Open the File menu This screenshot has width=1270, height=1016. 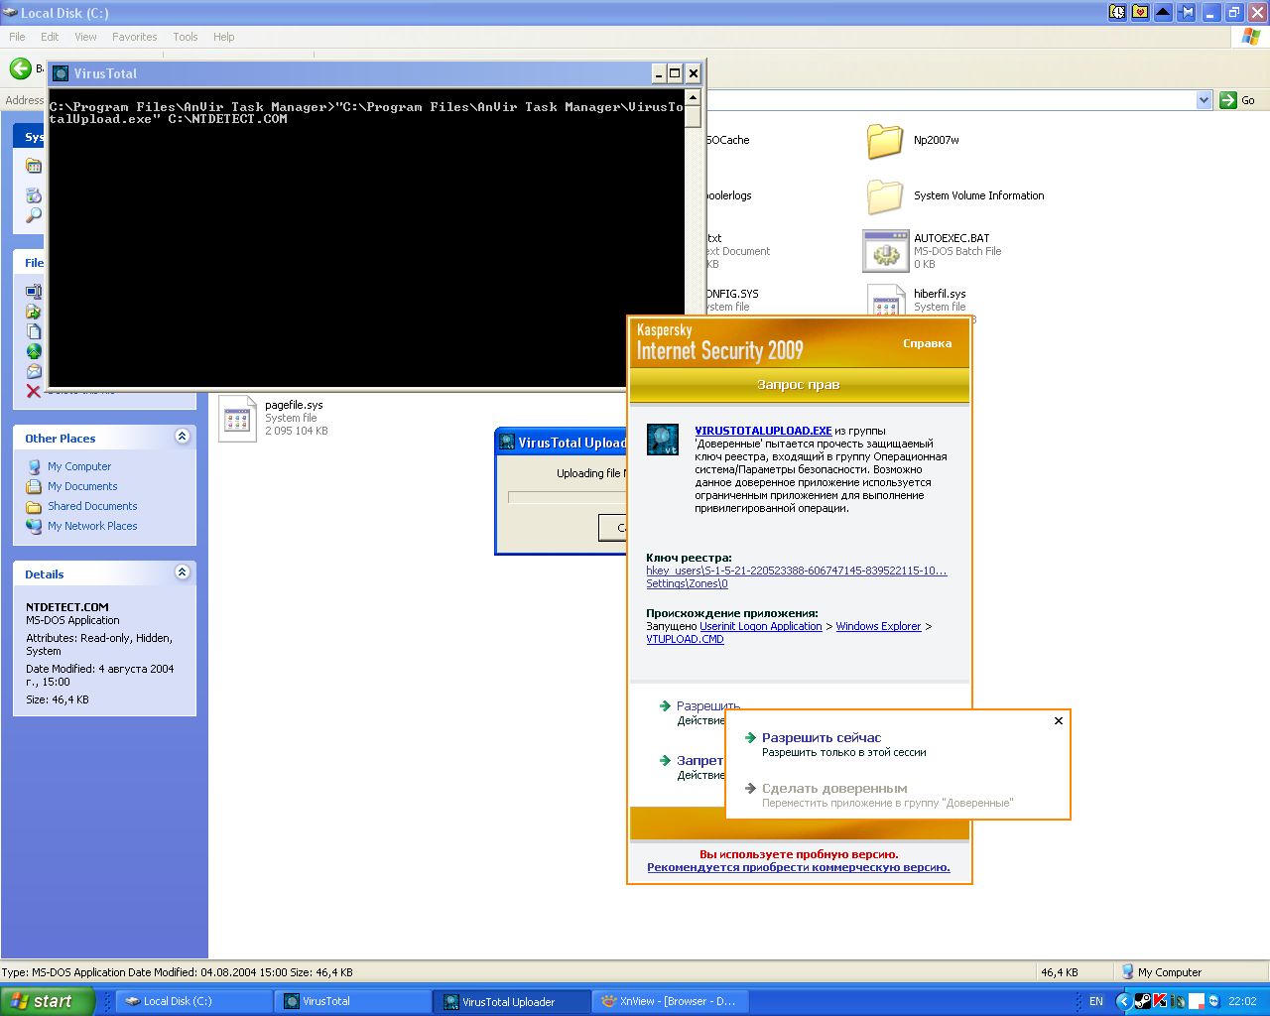pos(17,37)
